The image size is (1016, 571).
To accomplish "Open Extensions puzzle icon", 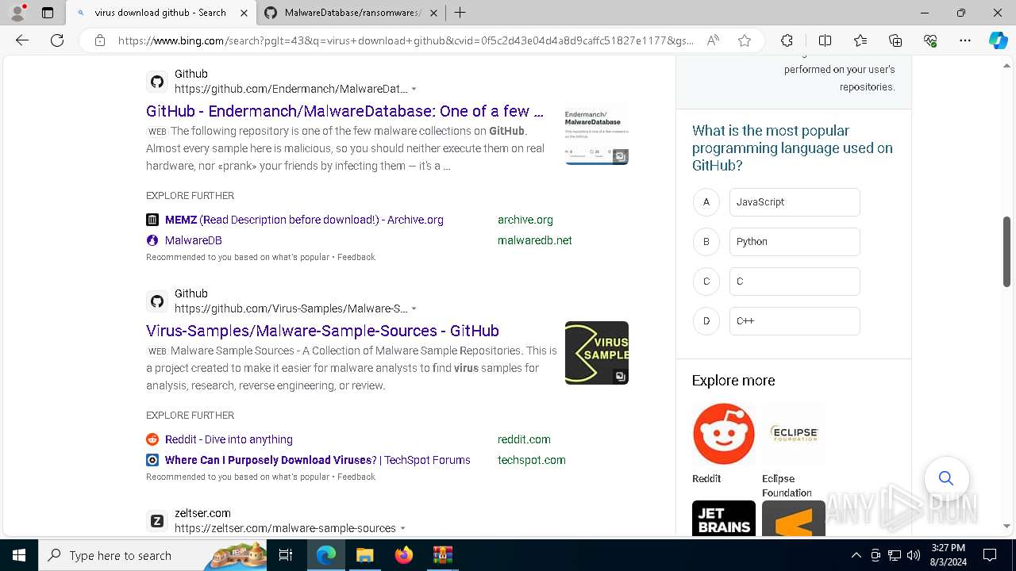I will click(x=787, y=40).
